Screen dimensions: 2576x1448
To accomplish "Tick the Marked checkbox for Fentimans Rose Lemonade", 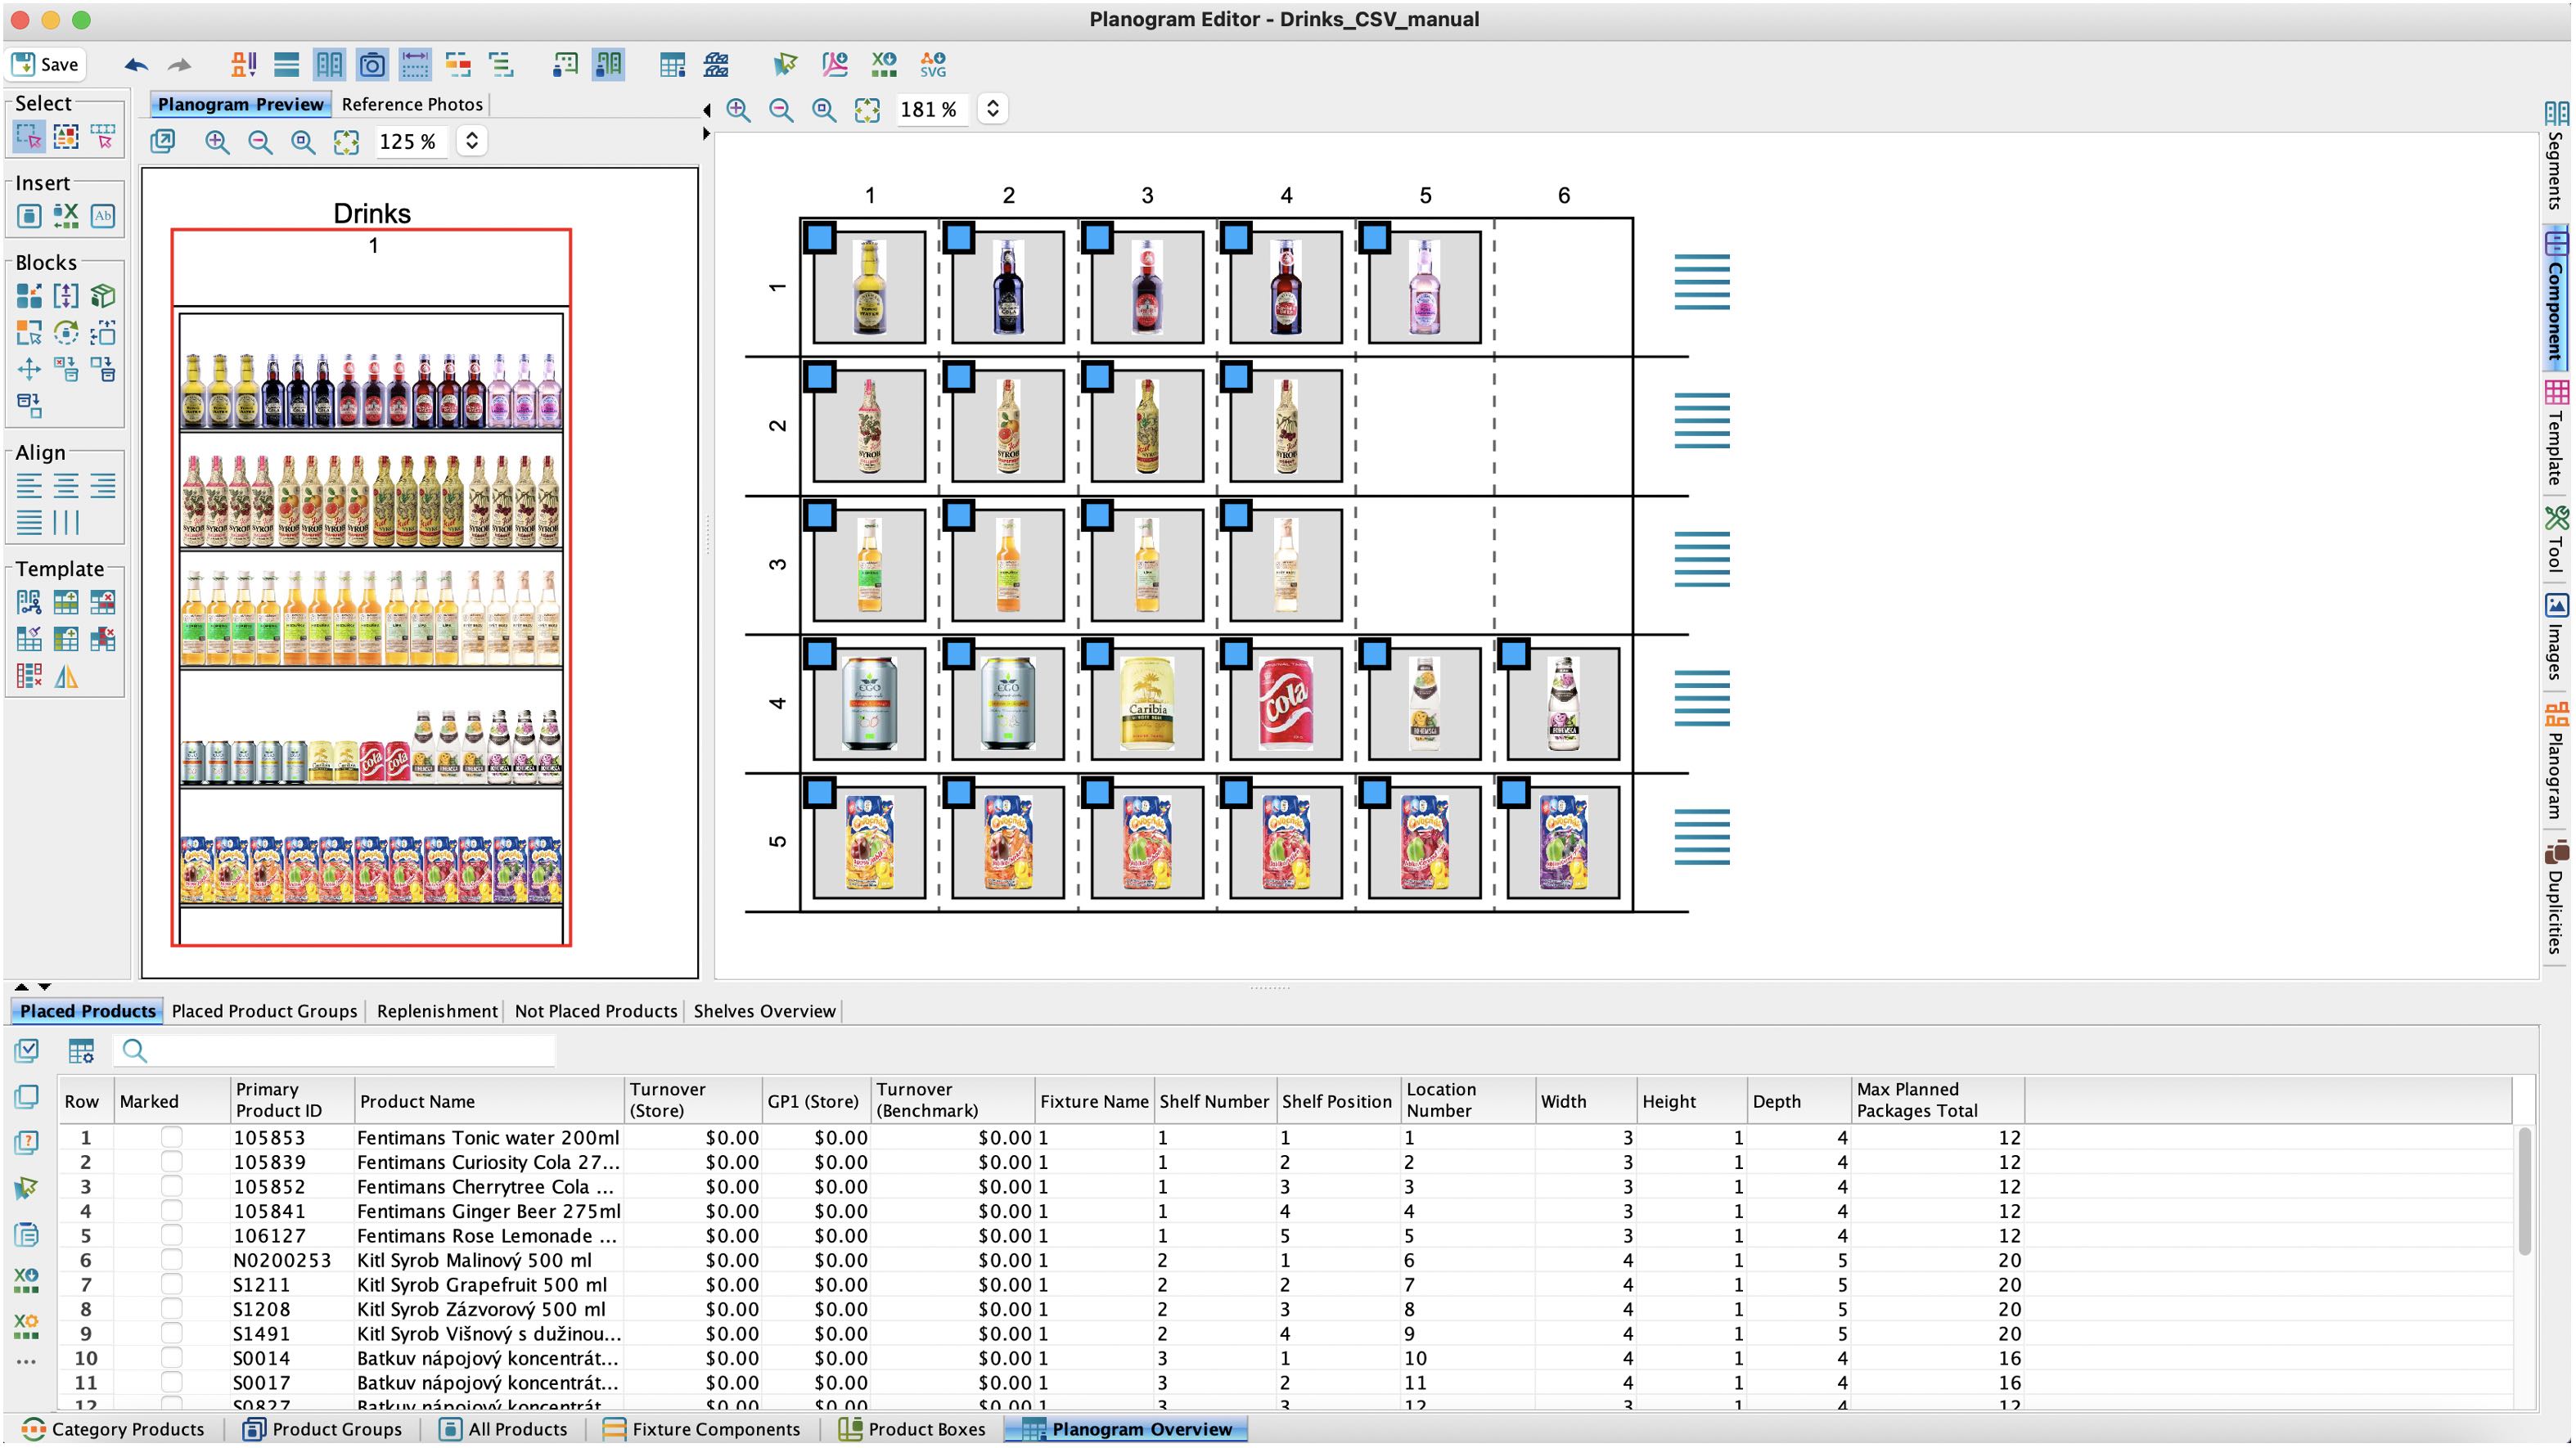I will click(172, 1235).
